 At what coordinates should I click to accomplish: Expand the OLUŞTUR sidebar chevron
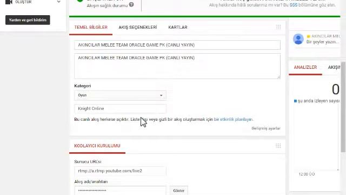pos(59,2)
